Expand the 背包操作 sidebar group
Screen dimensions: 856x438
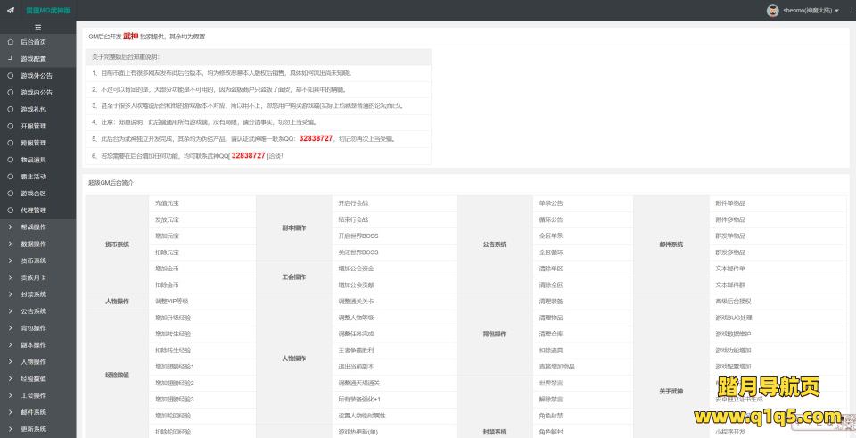38,328
